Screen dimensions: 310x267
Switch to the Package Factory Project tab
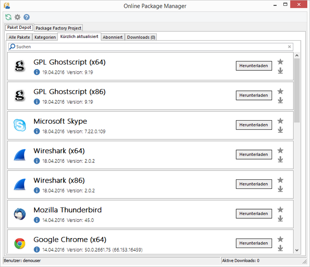[58, 28]
